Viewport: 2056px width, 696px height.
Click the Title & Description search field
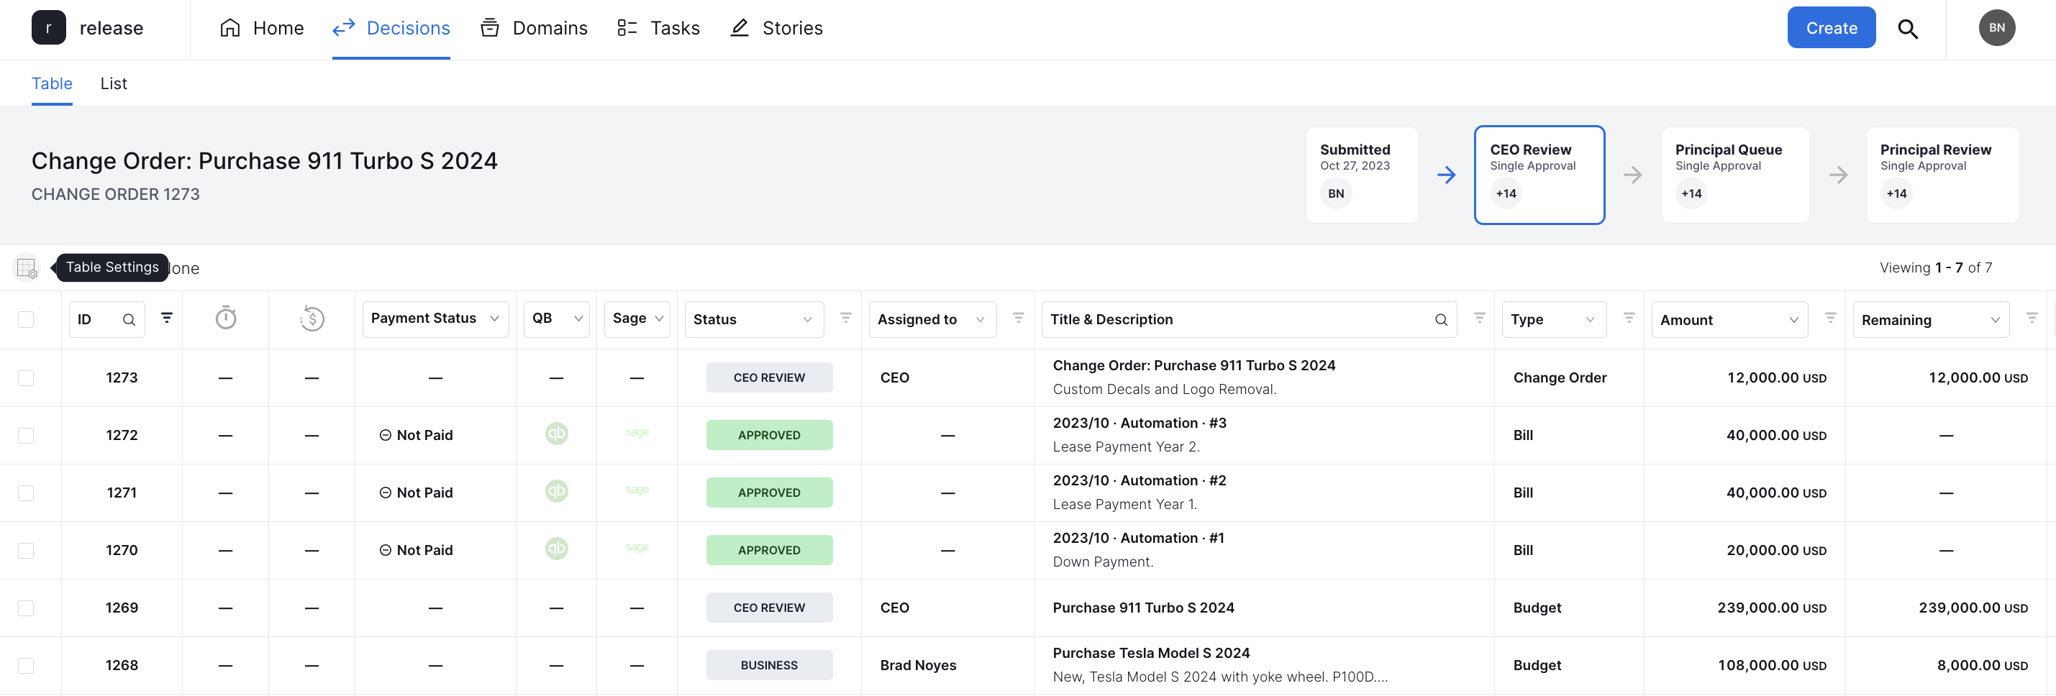[1248, 319]
